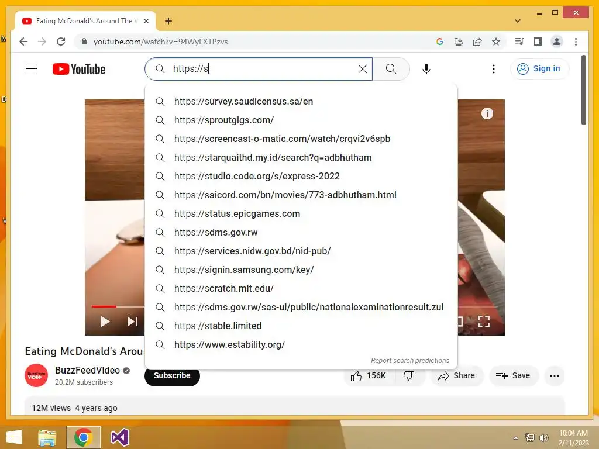Share this page using the share icon
Screen dimensions: 599x449
click(477, 42)
